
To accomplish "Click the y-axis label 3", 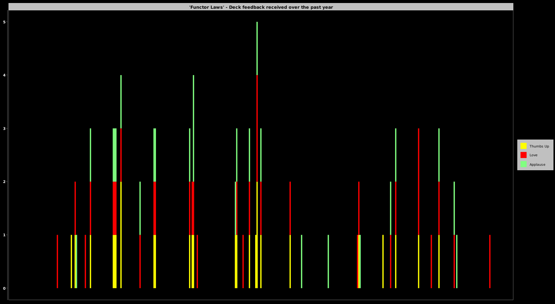I will tap(5, 129).
